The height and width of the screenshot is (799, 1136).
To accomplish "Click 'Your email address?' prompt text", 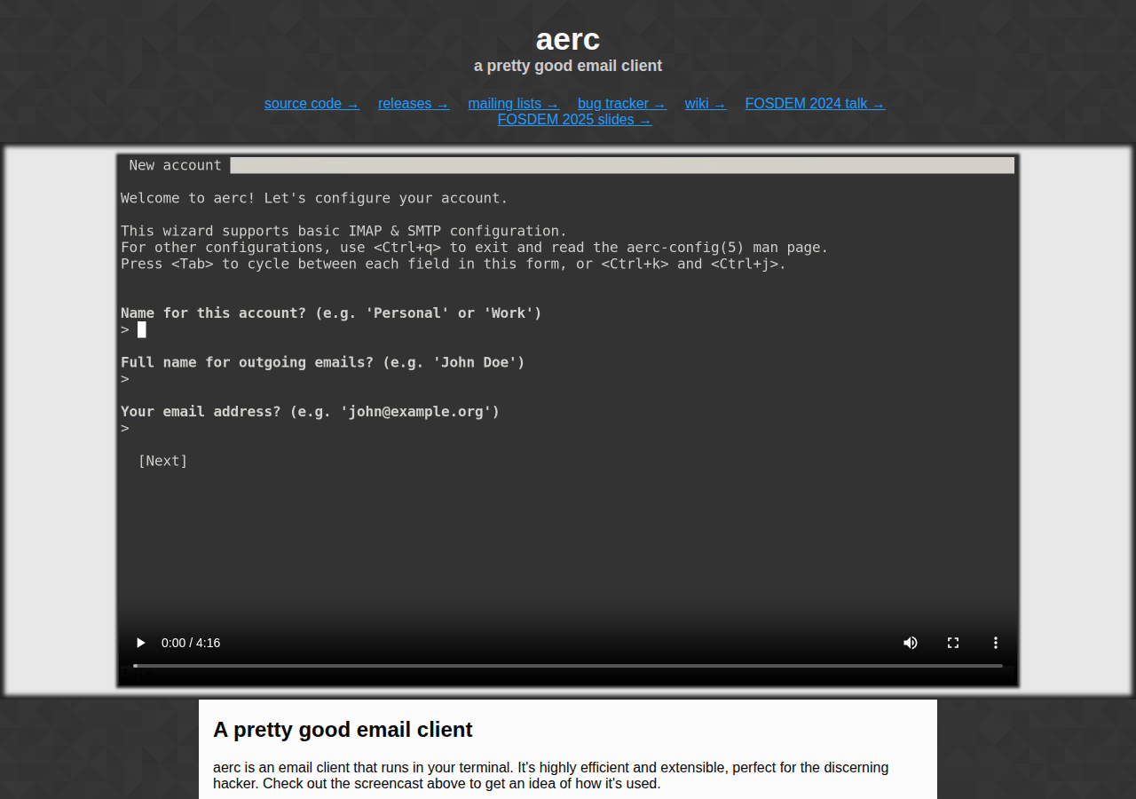I will 311,412.
